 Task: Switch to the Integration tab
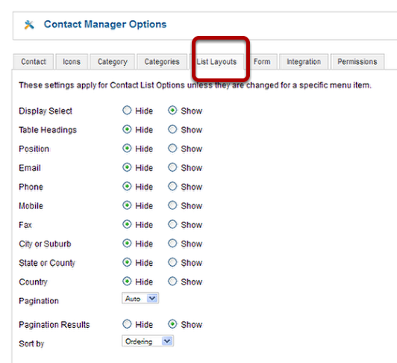pyautogui.click(x=304, y=61)
